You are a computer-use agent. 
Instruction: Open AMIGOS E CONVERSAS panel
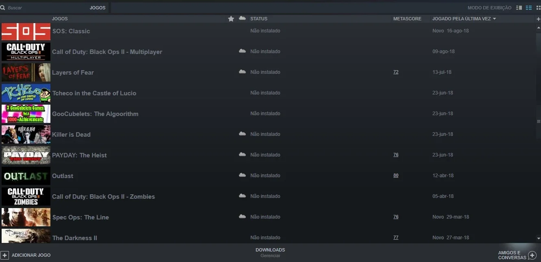pyautogui.click(x=512, y=255)
